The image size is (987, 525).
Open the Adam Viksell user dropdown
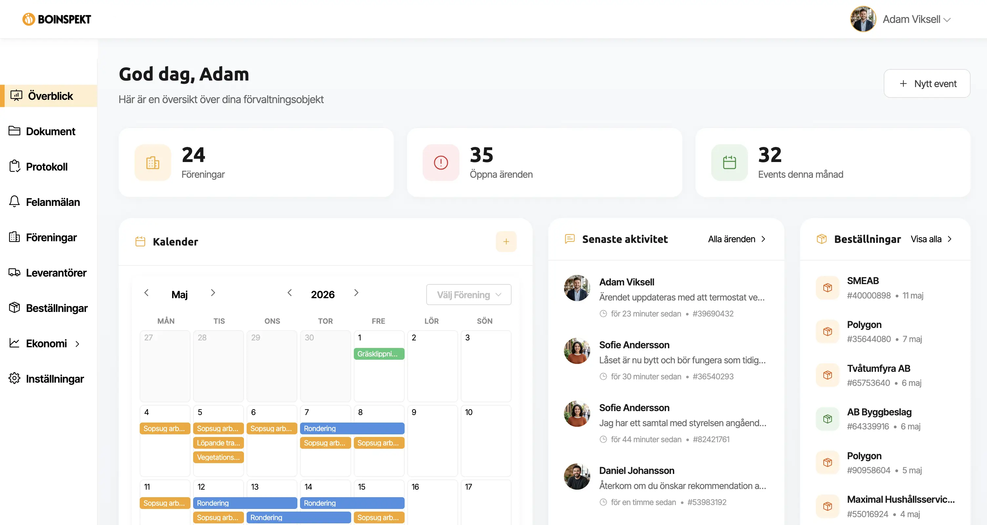(916, 19)
